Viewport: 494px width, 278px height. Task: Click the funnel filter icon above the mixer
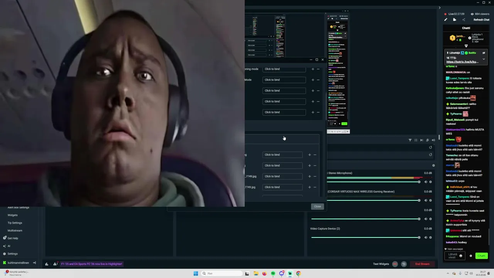tap(410, 140)
